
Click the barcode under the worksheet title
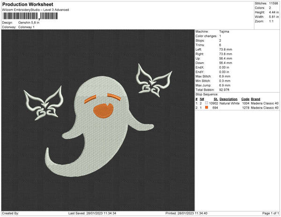pyautogui.click(x=30, y=16)
